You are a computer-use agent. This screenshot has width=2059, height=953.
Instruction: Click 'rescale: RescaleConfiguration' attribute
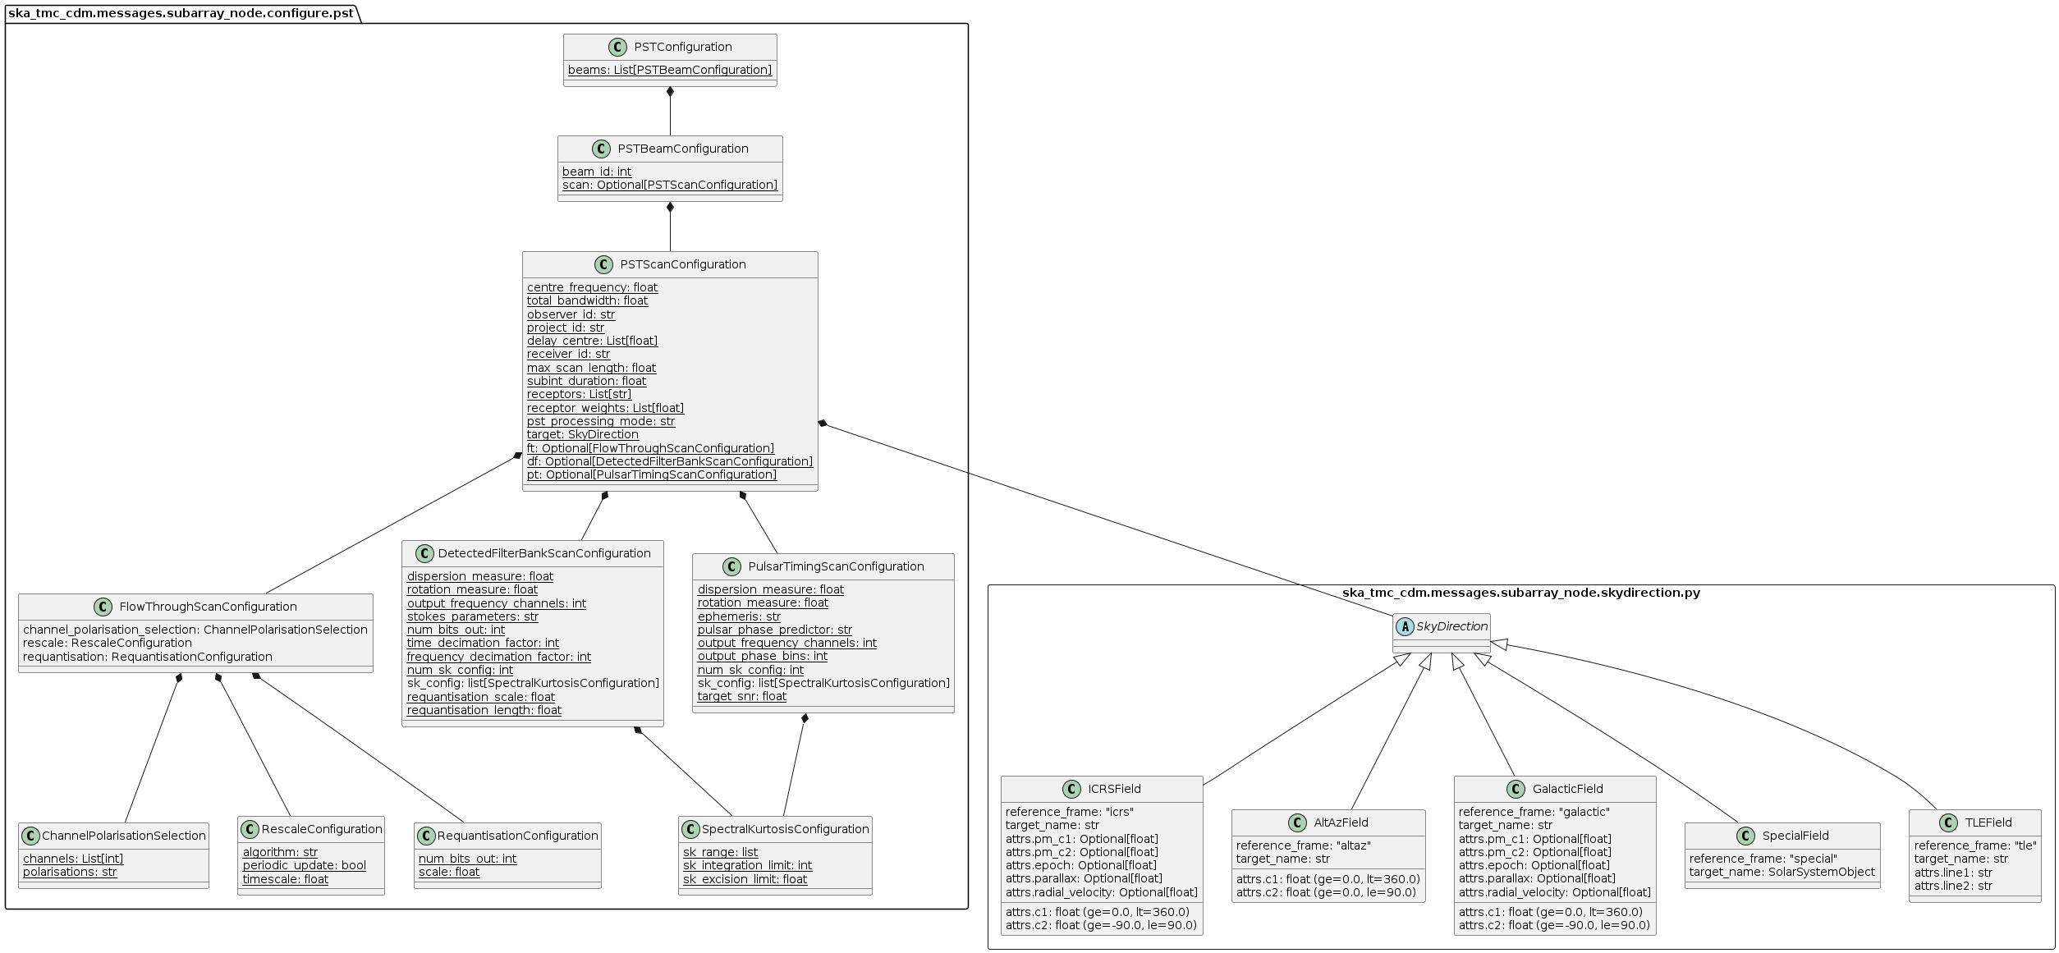(x=108, y=644)
